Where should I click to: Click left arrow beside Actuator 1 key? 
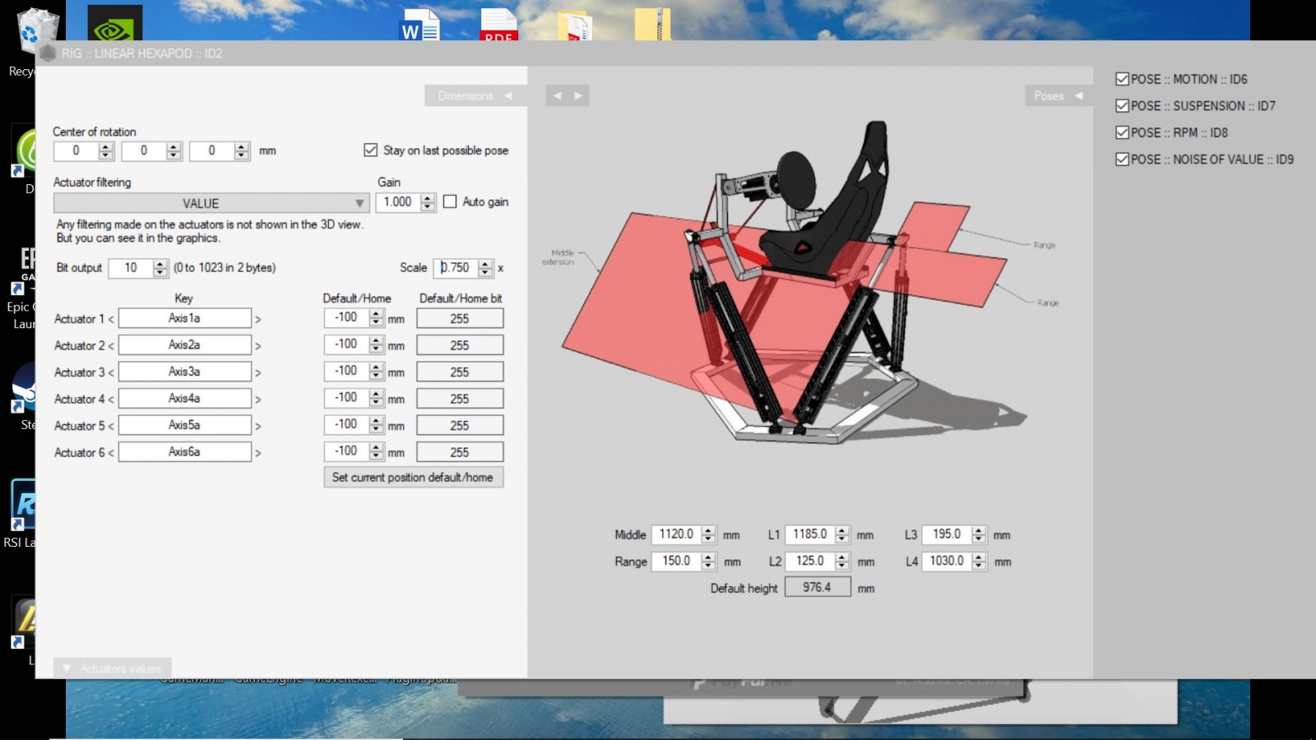point(111,319)
